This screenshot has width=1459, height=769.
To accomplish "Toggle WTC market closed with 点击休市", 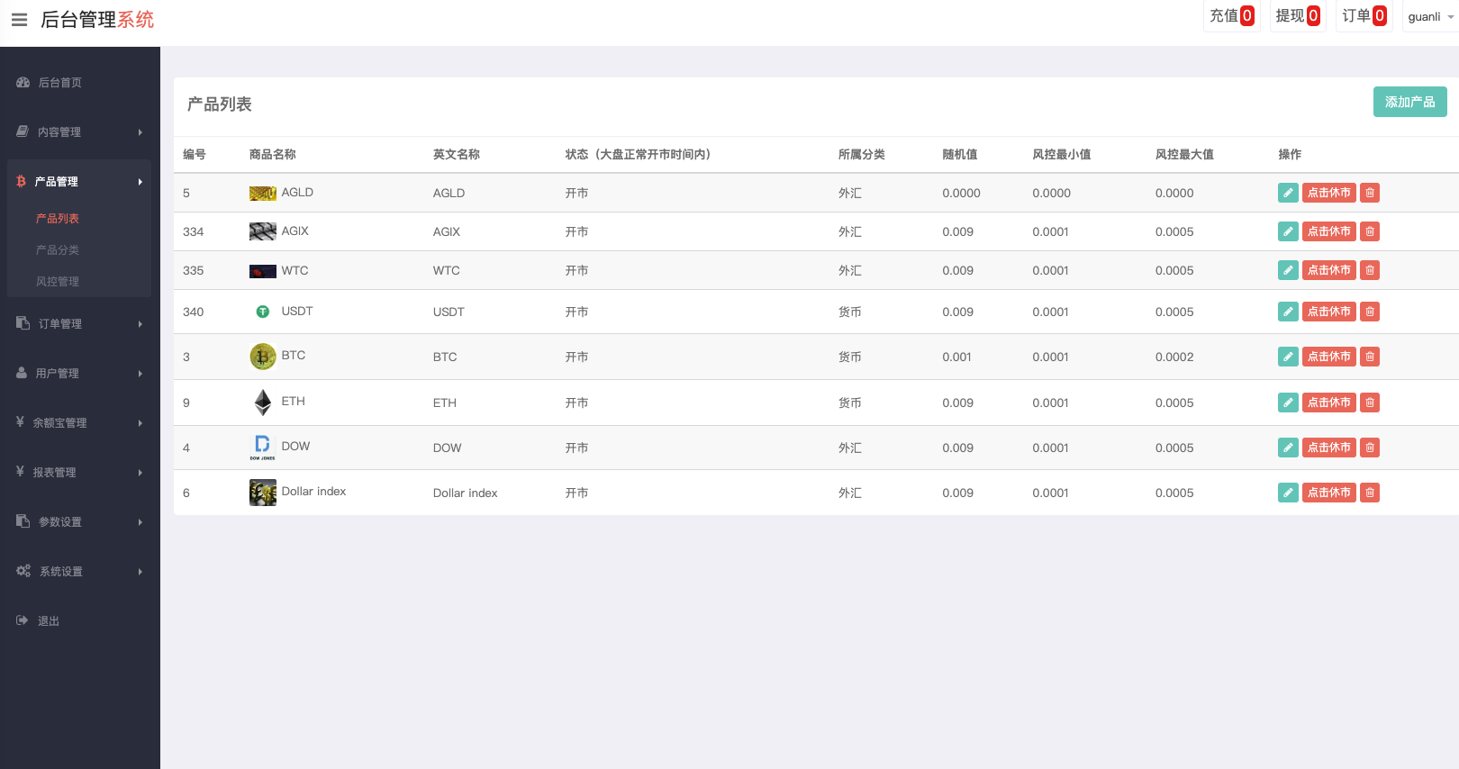I will point(1328,270).
